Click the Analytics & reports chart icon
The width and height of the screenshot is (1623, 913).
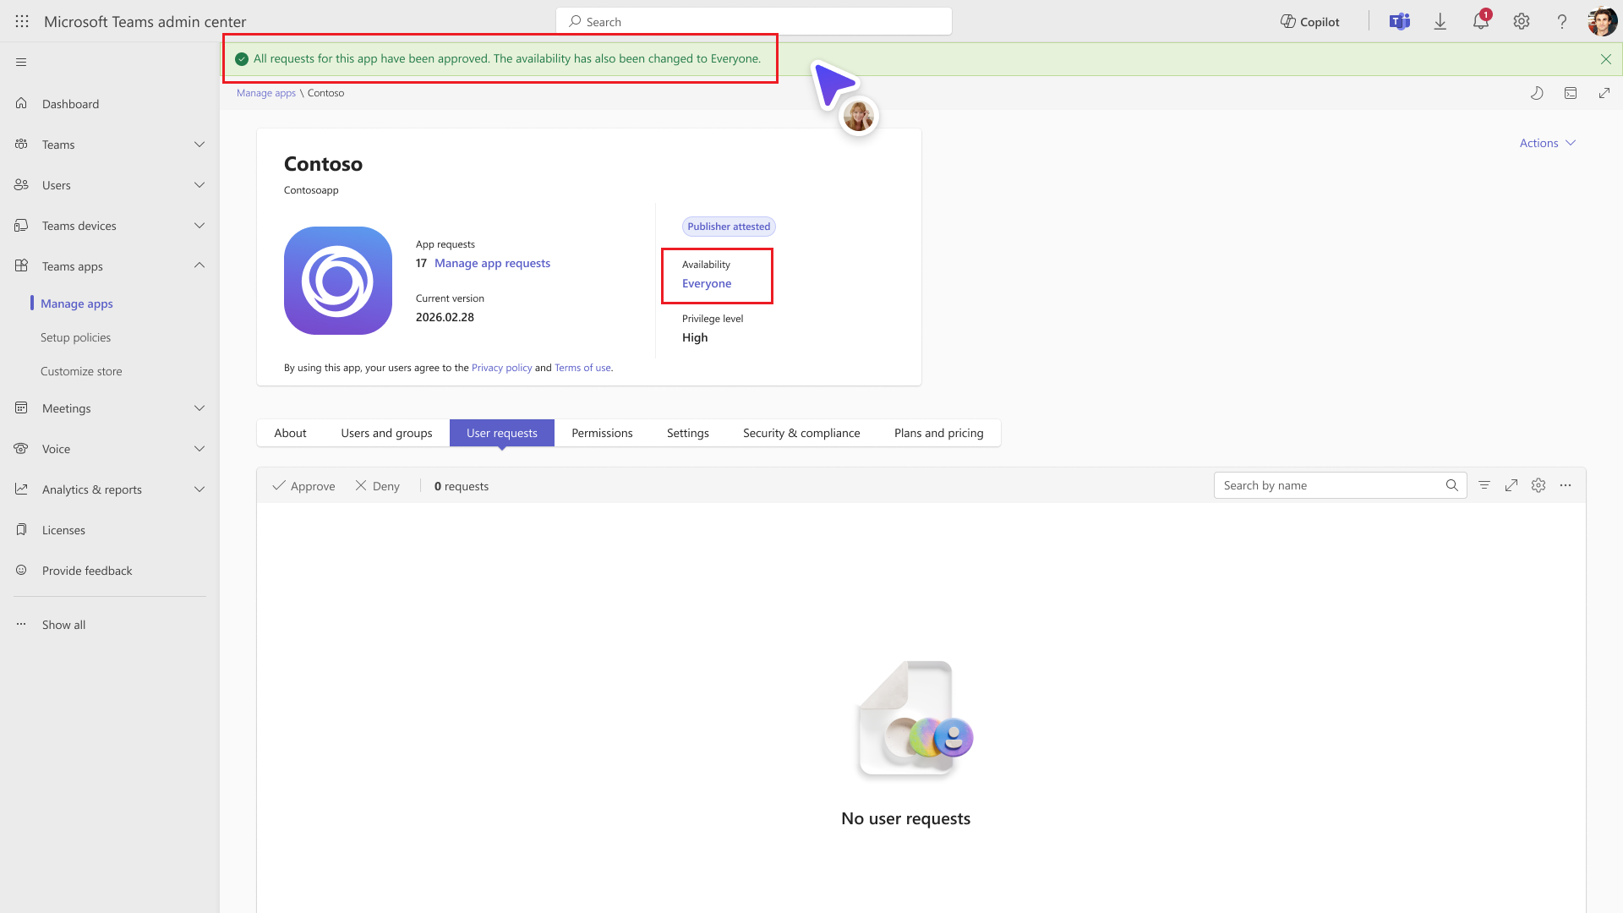pyautogui.click(x=21, y=489)
